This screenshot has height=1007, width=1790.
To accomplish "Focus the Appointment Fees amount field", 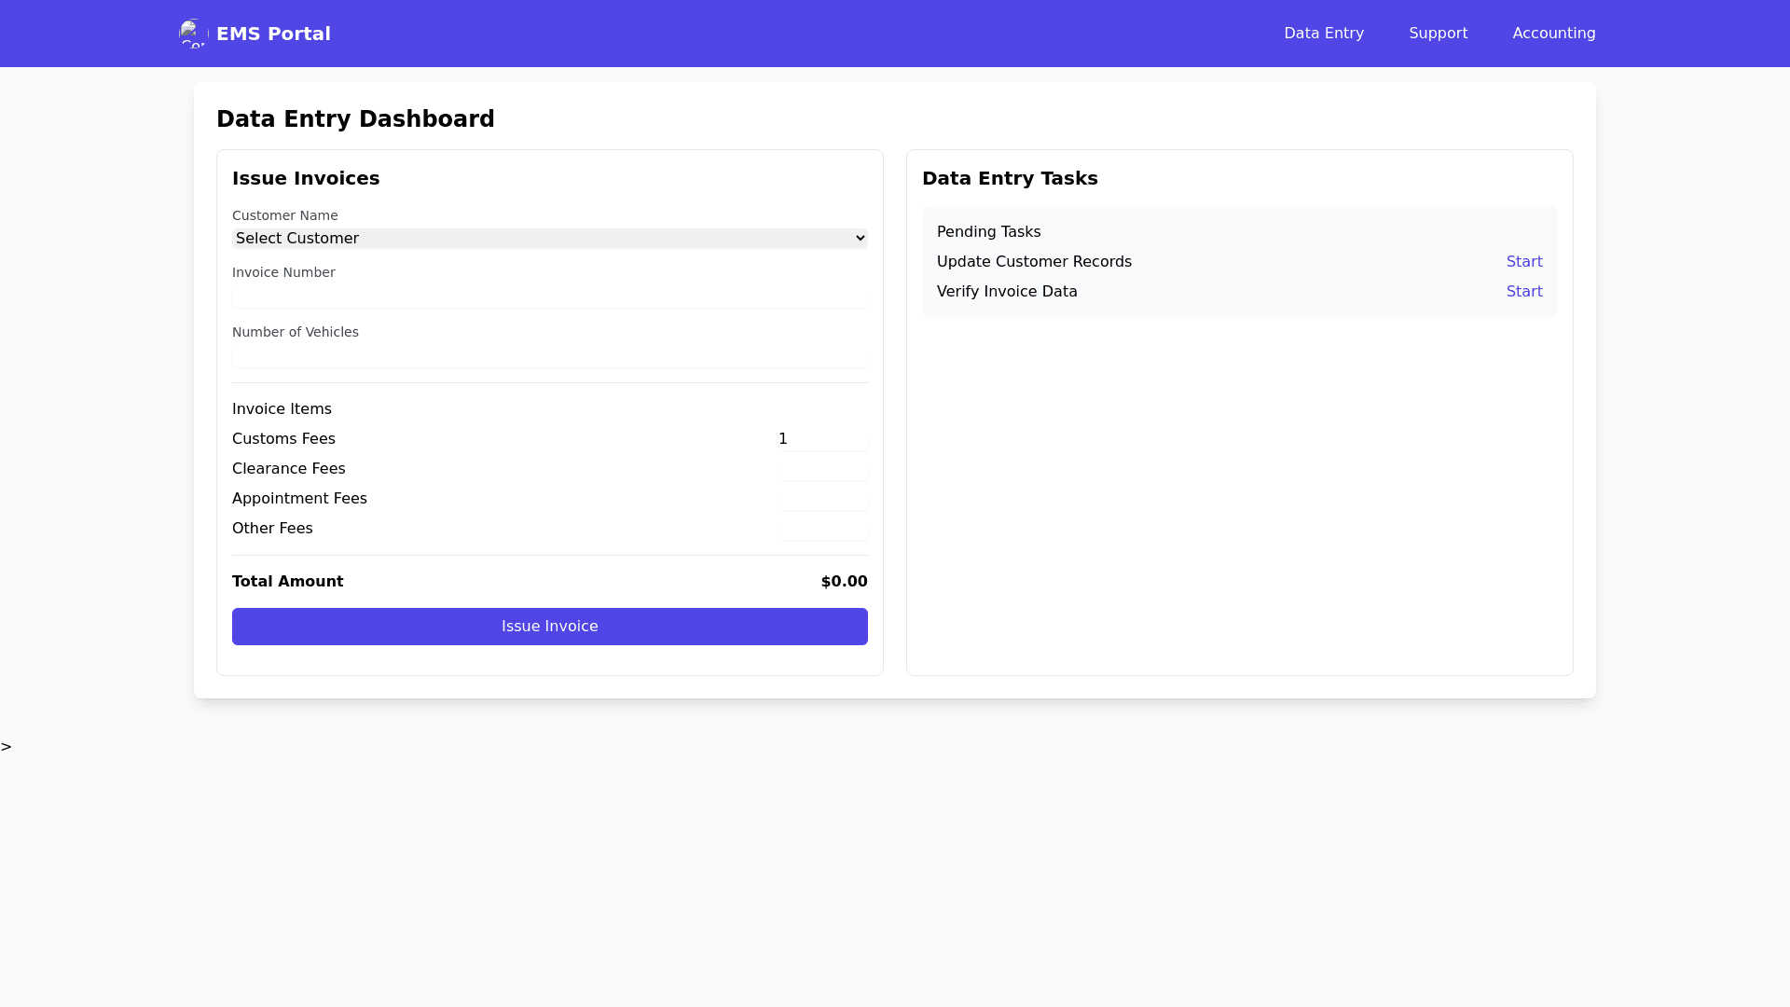I will (x=822, y=499).
